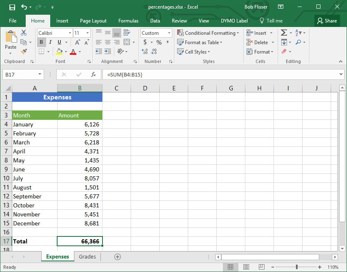The image size is (347, 272).
Task: Apply the Borders icon
Action: pos(41,52)
